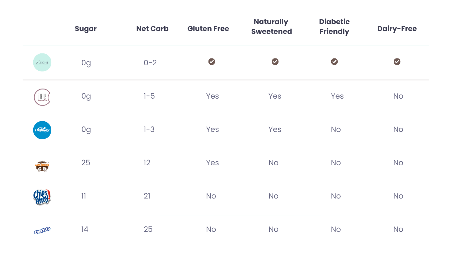Screen dimensions: 471x267
Task: Click ChipMonk's Diabetic Friendly Yes cell
Action: coord(337,96)
